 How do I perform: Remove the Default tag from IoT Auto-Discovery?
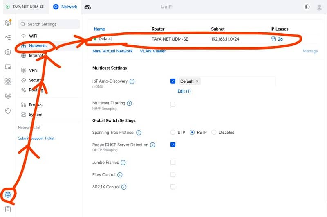(197, 81)
